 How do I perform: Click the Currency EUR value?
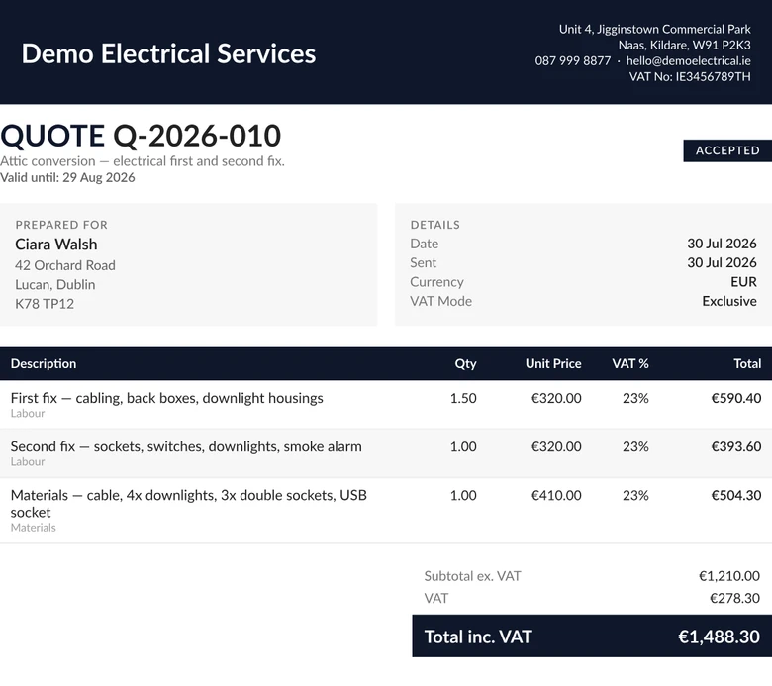tap(743, 282)
